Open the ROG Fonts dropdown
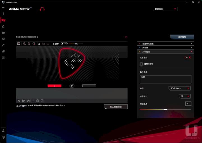This screenshot has height=143, width=202. [x=180, y=88]
